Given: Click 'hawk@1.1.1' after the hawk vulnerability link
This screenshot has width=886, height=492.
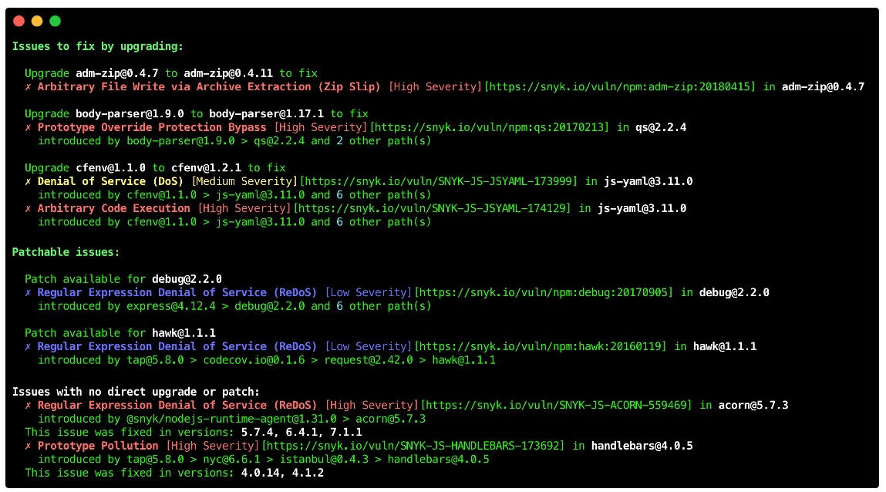Looking at the screenshot, I should tap(725, 347).
